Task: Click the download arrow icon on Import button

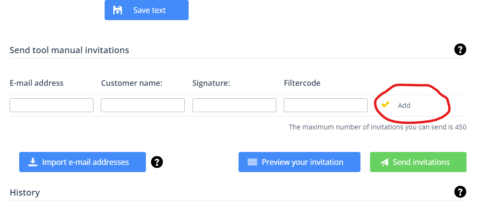Action: click(33, 162)
